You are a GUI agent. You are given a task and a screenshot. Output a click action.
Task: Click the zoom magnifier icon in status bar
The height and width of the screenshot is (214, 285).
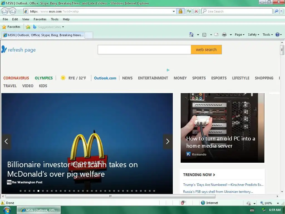(x=262, y=203)
